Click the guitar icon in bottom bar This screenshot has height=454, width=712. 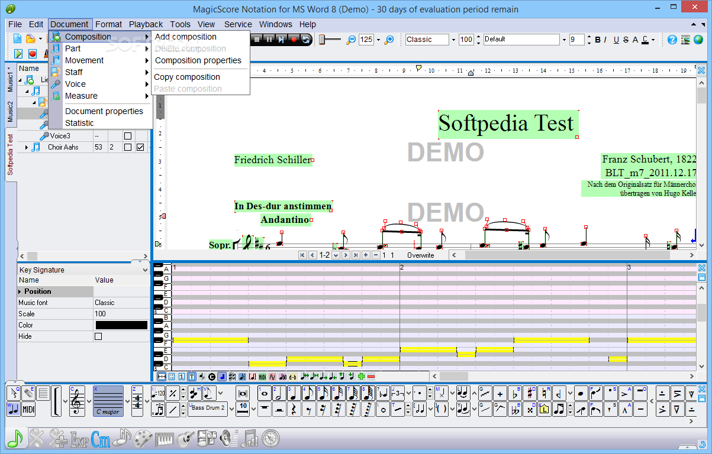pos(186,438)
